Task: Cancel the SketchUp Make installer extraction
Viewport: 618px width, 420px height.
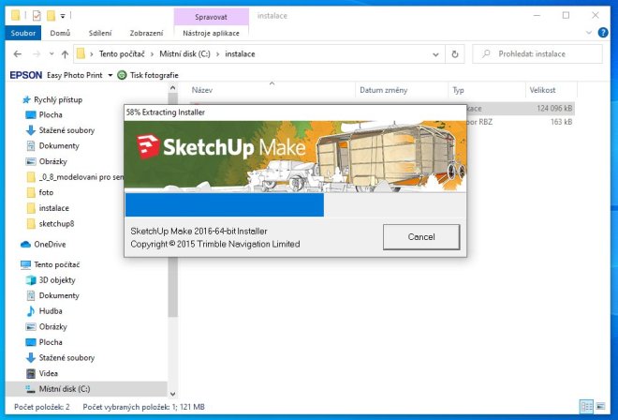Action: coord(421,237)
